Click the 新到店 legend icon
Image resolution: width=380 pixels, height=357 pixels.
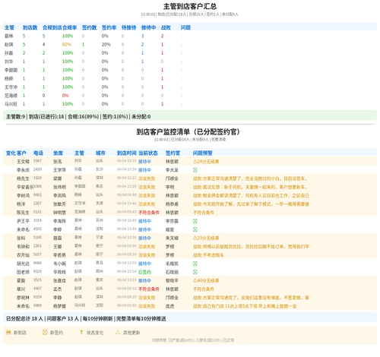(x=8, y=332)
